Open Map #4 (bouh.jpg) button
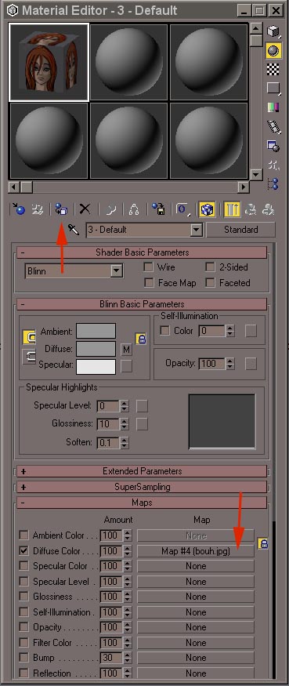The width and height of the screenshot is (289, 686). 196,551
